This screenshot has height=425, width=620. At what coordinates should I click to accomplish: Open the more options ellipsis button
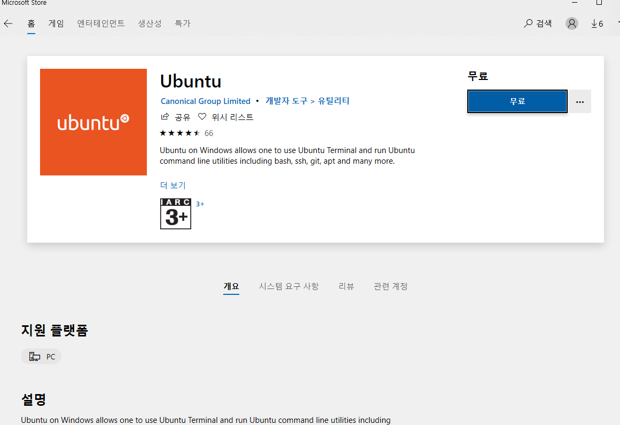tap(579, 101)
